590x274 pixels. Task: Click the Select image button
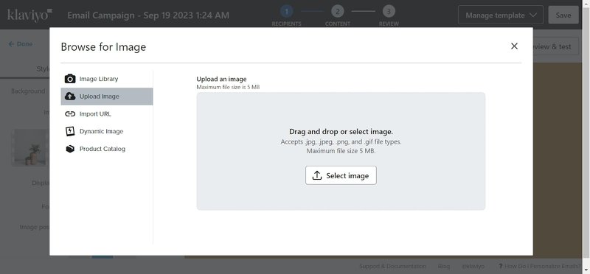point(341,175)
